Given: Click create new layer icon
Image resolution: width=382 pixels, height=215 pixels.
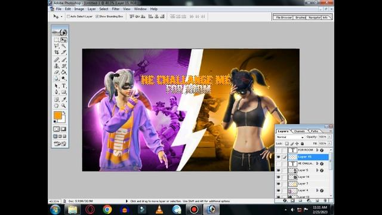Looking at the screenshot, I should tap(317, 201).
